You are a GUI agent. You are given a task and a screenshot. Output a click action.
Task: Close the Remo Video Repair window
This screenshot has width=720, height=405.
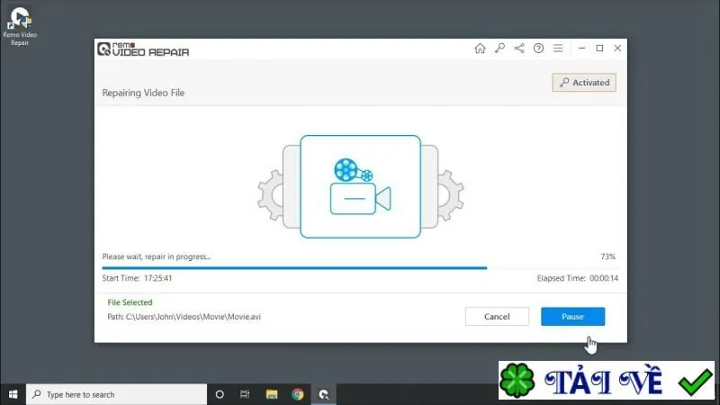[617, 49]
